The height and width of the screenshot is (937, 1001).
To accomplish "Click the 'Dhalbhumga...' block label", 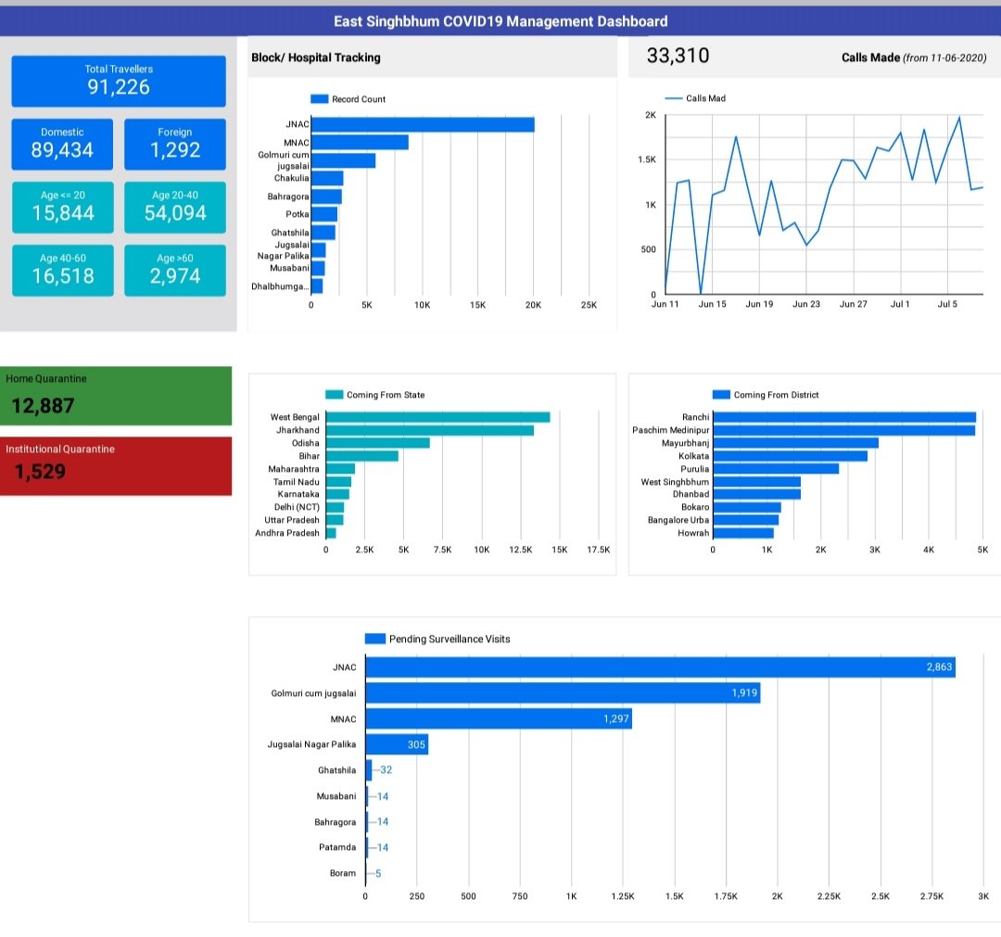I will (280, 286).
